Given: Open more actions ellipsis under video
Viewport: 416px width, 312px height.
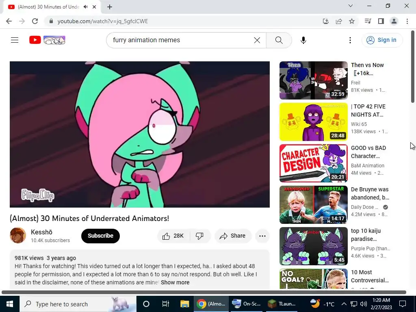Looking at the screenshot, I should click(262, 236).
